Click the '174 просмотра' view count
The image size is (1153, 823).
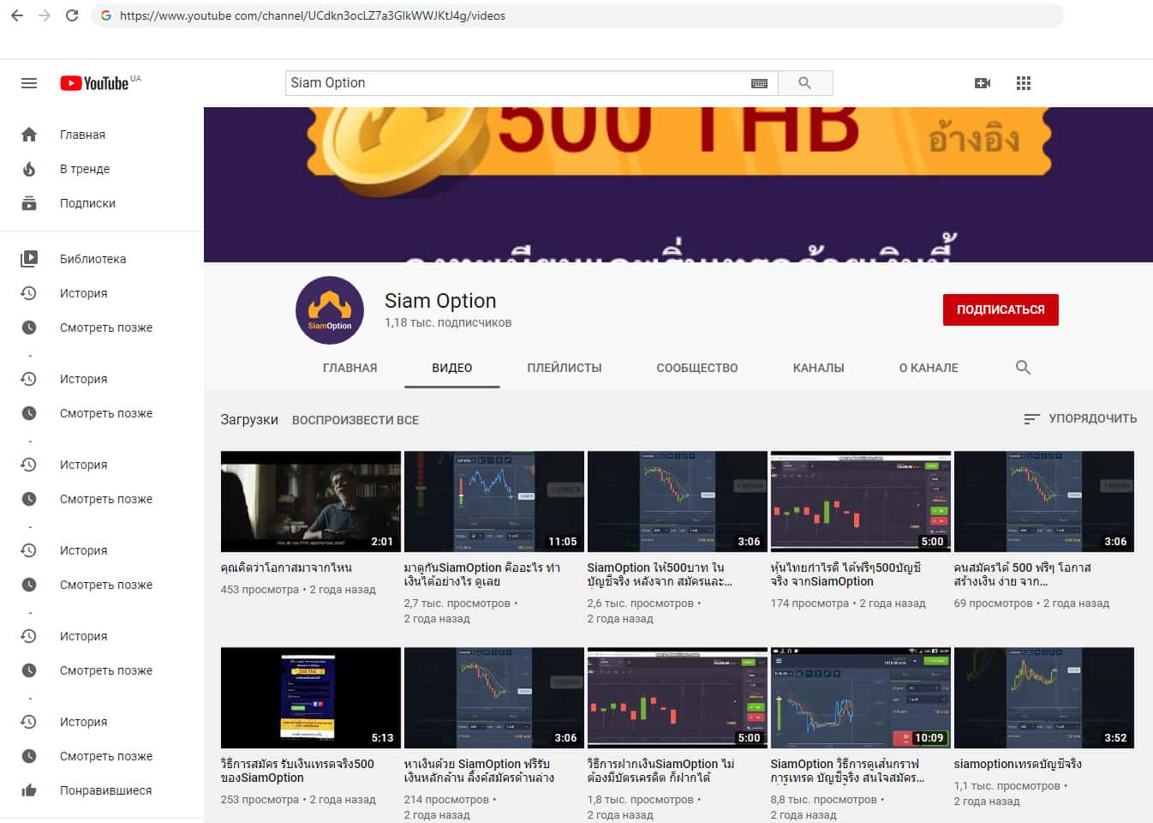[809, 604]
